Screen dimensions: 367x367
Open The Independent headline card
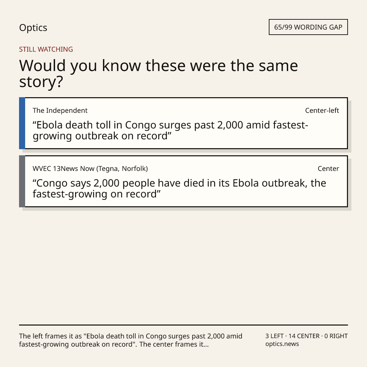coord(183,123)
